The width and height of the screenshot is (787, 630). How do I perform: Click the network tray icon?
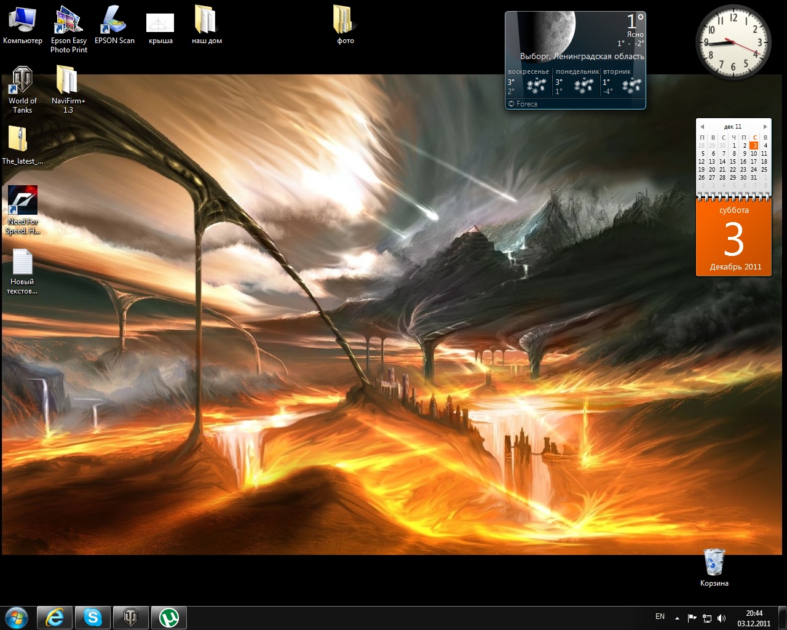[707, 618]
